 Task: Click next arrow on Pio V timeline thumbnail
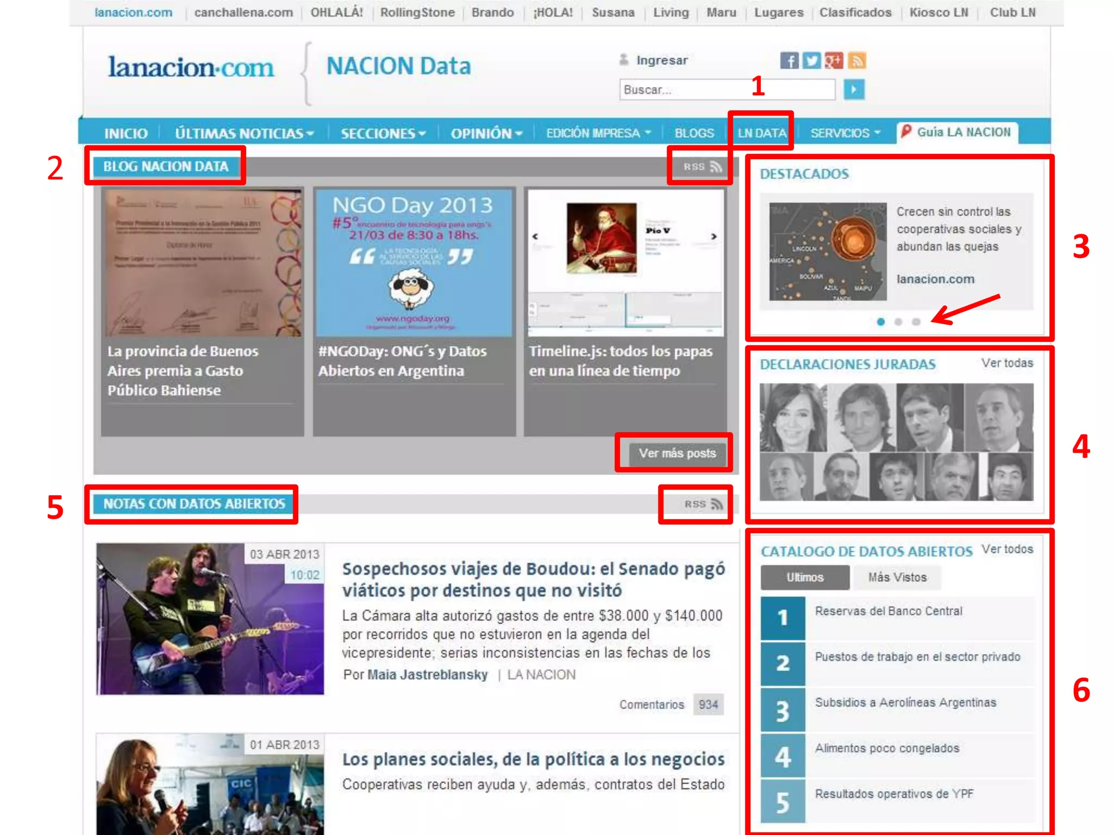pos(714,236)
